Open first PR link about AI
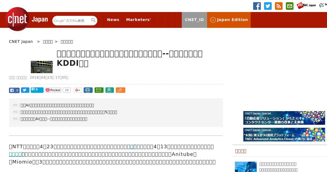Viewport: 327px width, 172px height. coord(57,105)
